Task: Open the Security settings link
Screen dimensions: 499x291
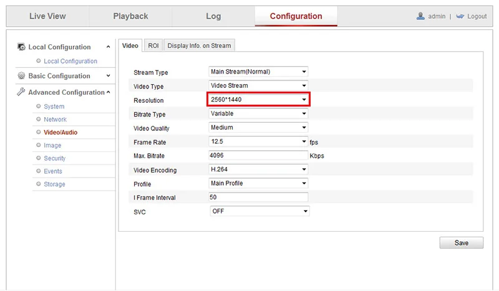Action: [x=54, y=158]
